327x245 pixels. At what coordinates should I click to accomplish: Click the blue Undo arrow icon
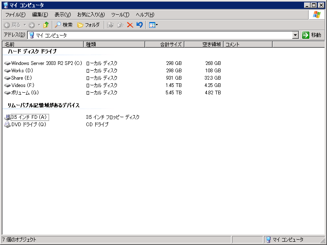coord(139,25)
